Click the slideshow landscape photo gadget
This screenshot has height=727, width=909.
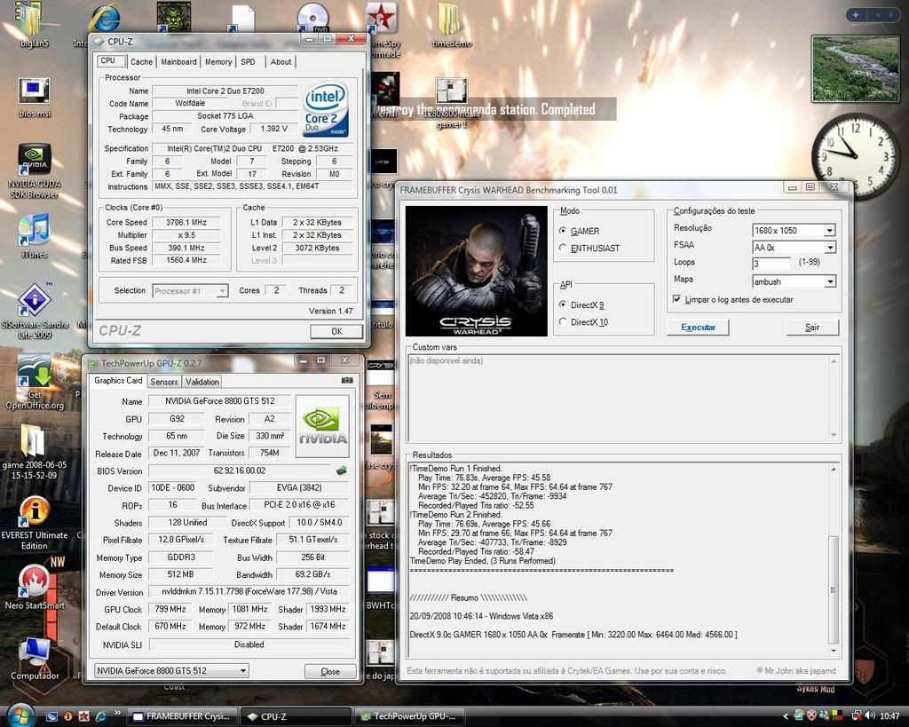click(x=855, y=69)
